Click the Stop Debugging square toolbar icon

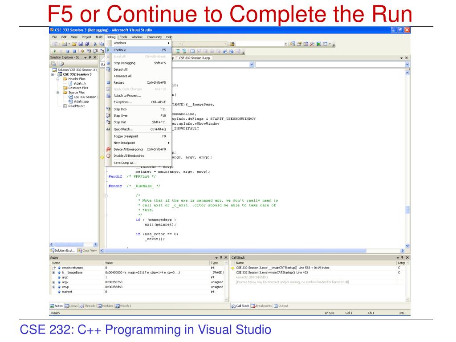tap(68, 51)
